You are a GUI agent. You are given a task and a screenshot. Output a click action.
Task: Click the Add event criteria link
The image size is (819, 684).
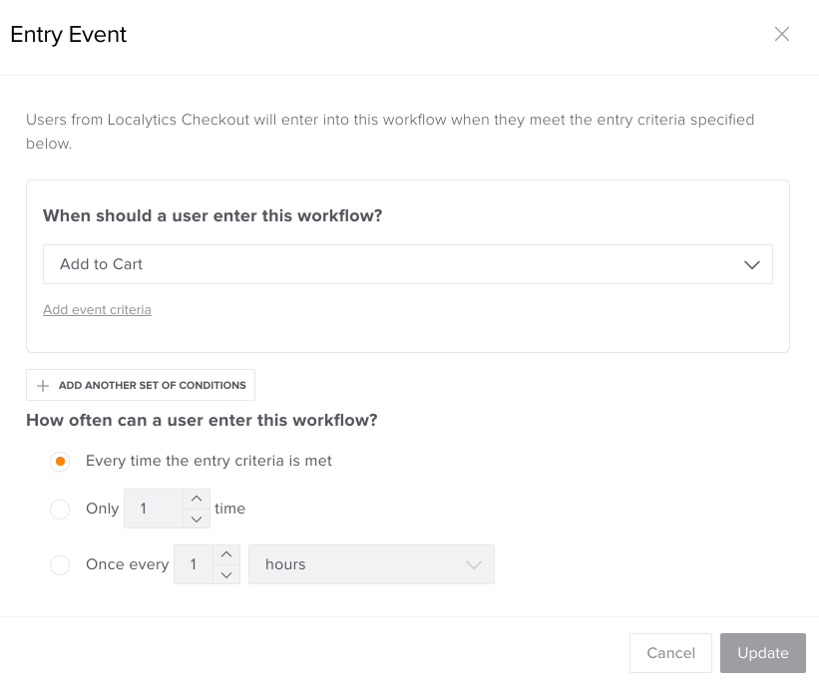click(97, 310)
